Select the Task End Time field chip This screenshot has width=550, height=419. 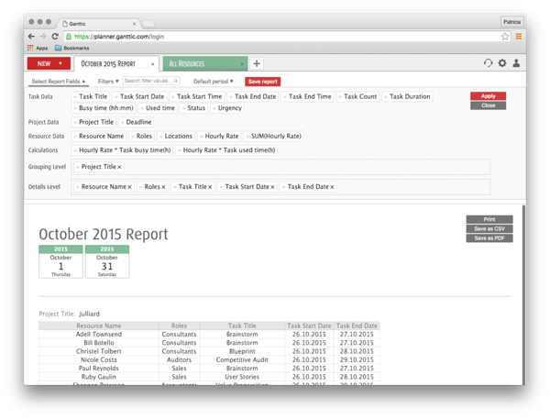(307, 96)
